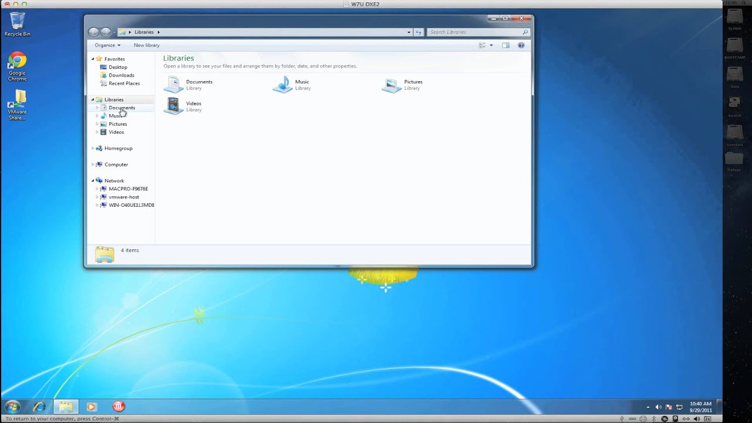
Task: Click the red round taskbar icon
Action: pos(119,407)
